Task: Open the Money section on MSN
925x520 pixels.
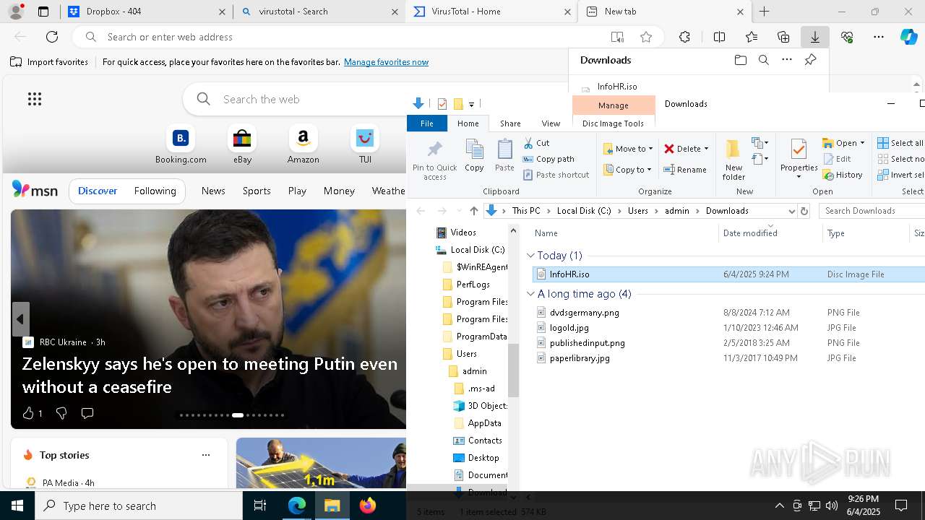Action: coord(339,191)
